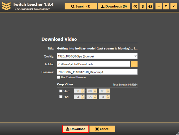Image resolution: width=179 pixels, height=135 pixels.
Task: Cancel the download dialog
Action: click(102, 129)
